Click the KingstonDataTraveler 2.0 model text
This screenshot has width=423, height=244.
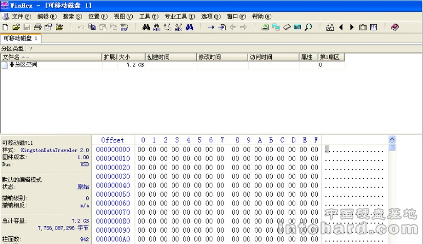click(x=55, y=150)
